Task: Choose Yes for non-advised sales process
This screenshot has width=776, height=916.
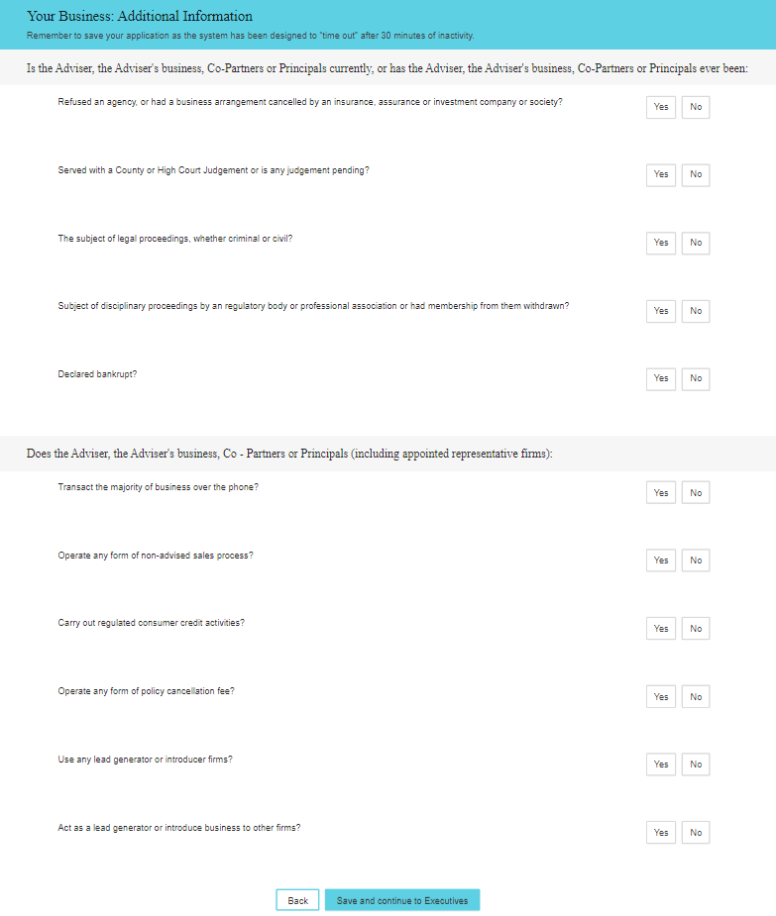Action: pos(661,560)
